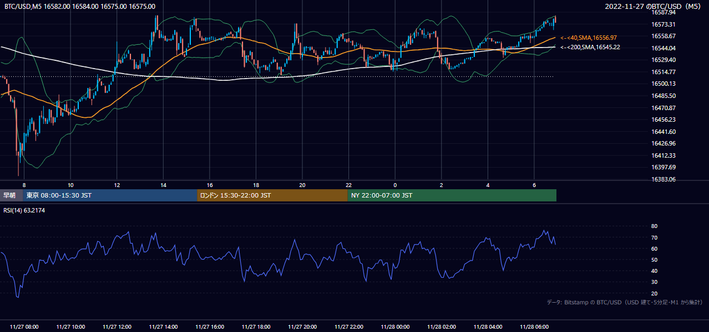Click the BTC/USD,M5 OHLC header text
The width and height of the screenshot is (709, 332).
tap(80, 7)
